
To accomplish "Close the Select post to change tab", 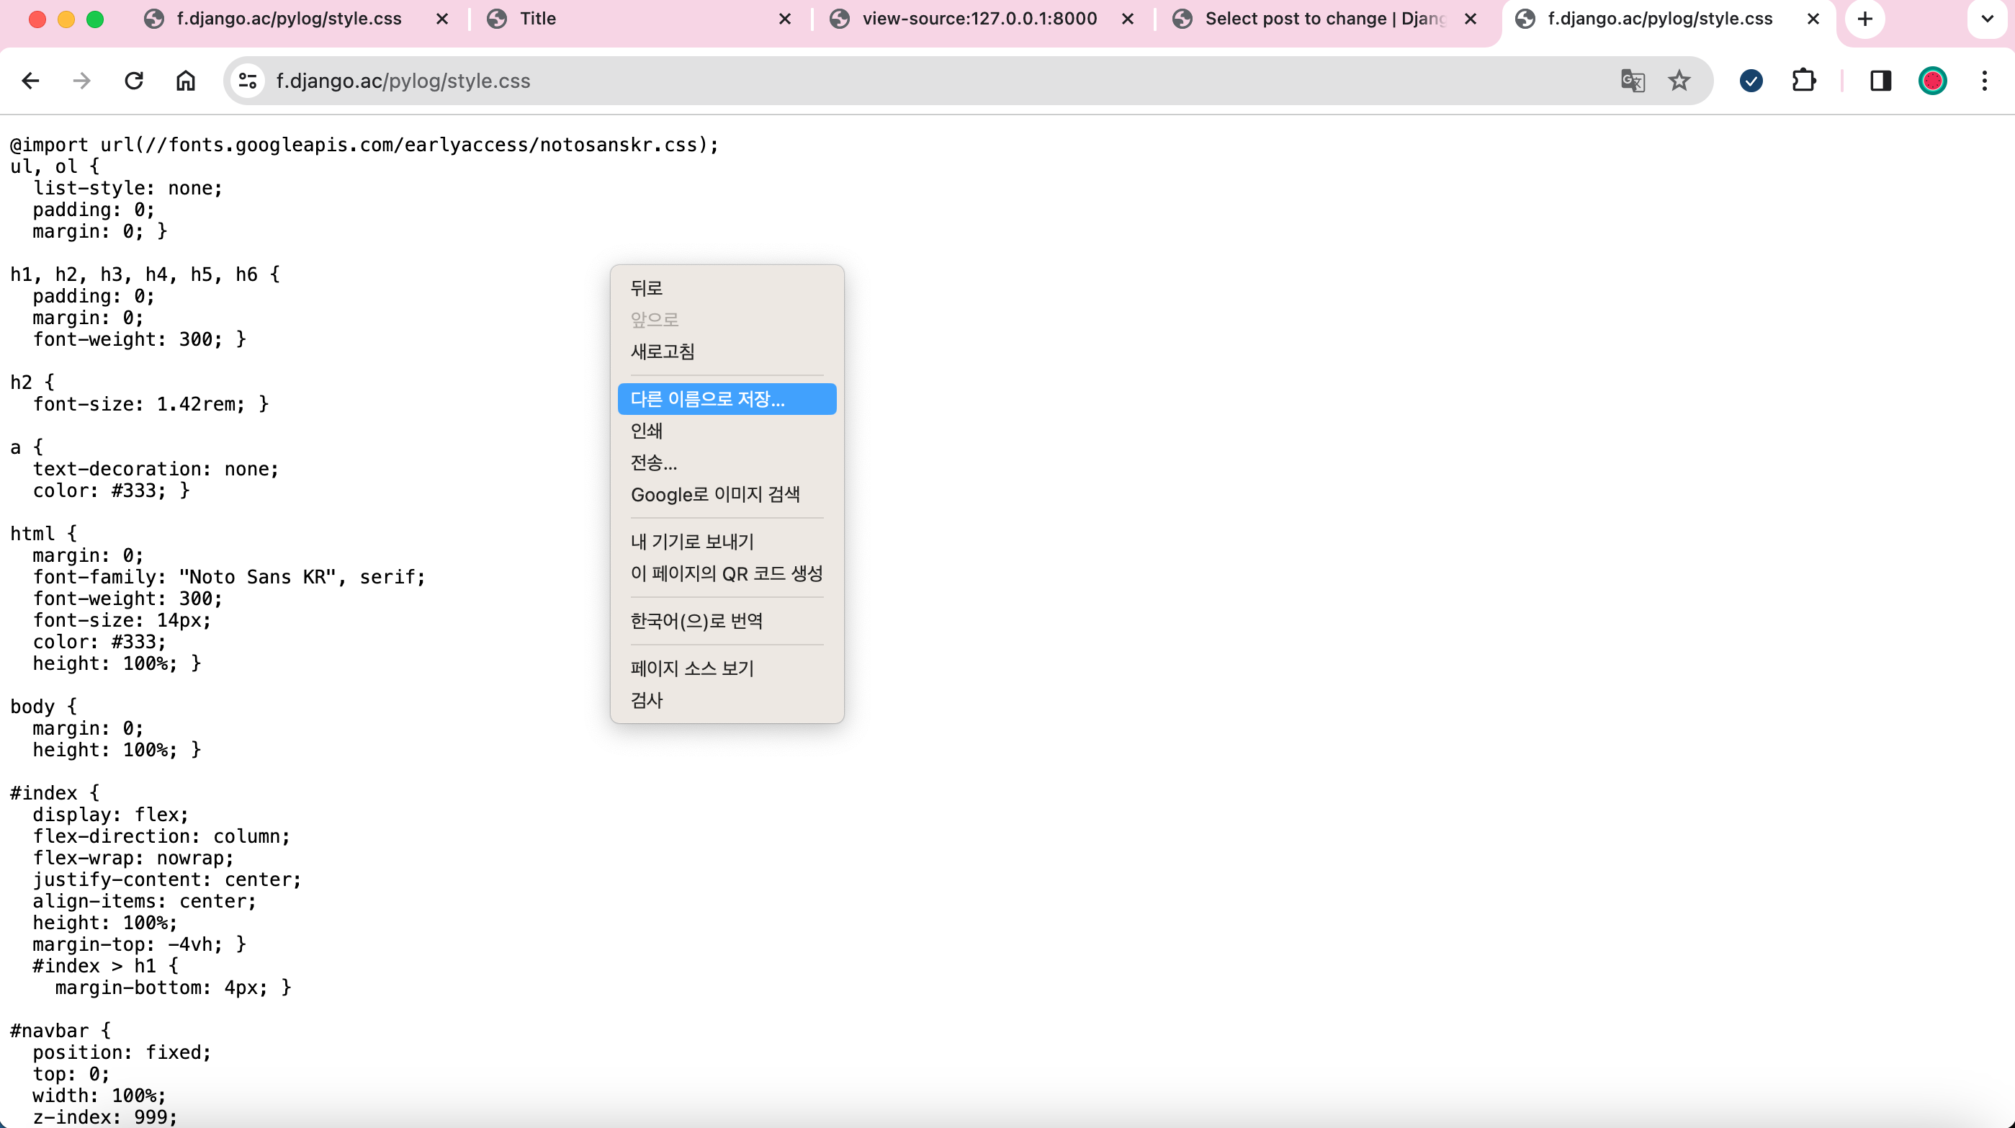I will click(x=1471, y=19).
